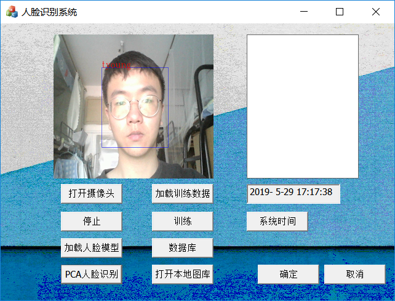This screenshot has height=301, width=395.
Task: Show time with the 系统时间 button
Action: click(x=277, y=222)
